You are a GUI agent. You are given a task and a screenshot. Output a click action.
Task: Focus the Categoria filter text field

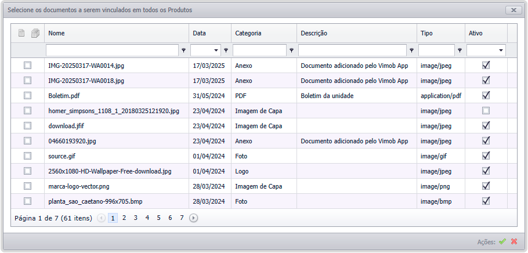point(259,50)
